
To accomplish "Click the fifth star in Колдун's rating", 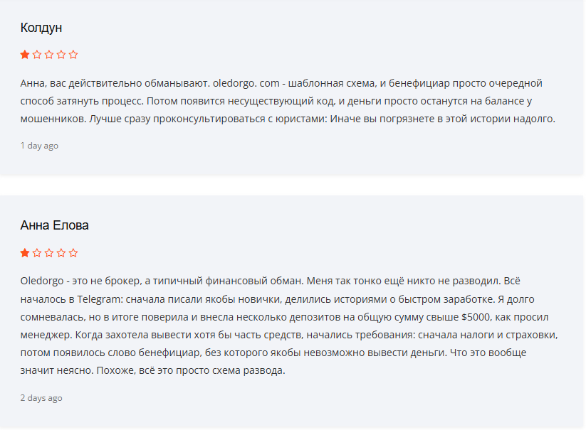I will pyautogui.click(x=73, y=55).
